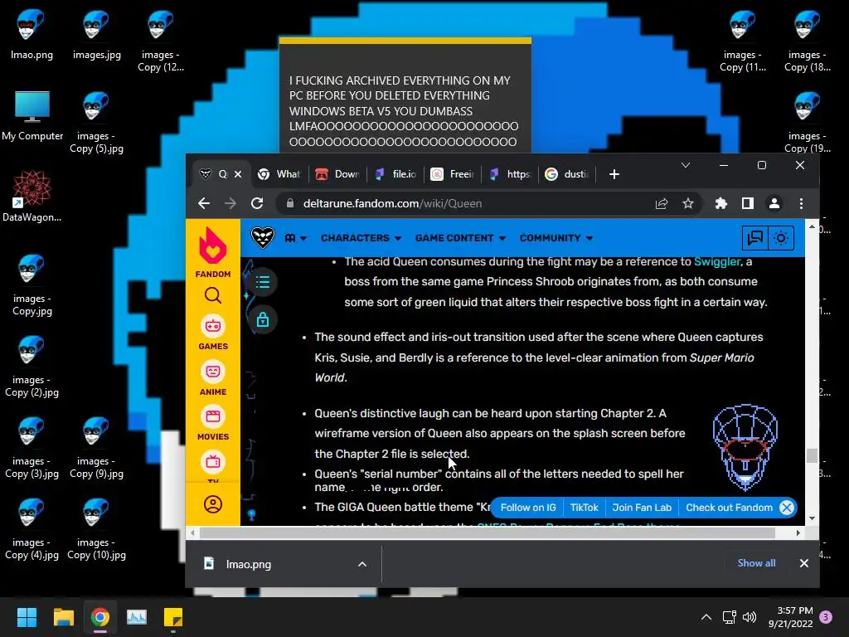Show hidden system tray icons
This screenshot has height=637, width=849.
pos(706,617)
